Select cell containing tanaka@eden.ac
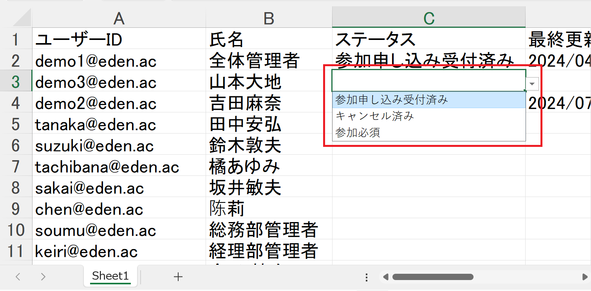 tap(119, 123)
